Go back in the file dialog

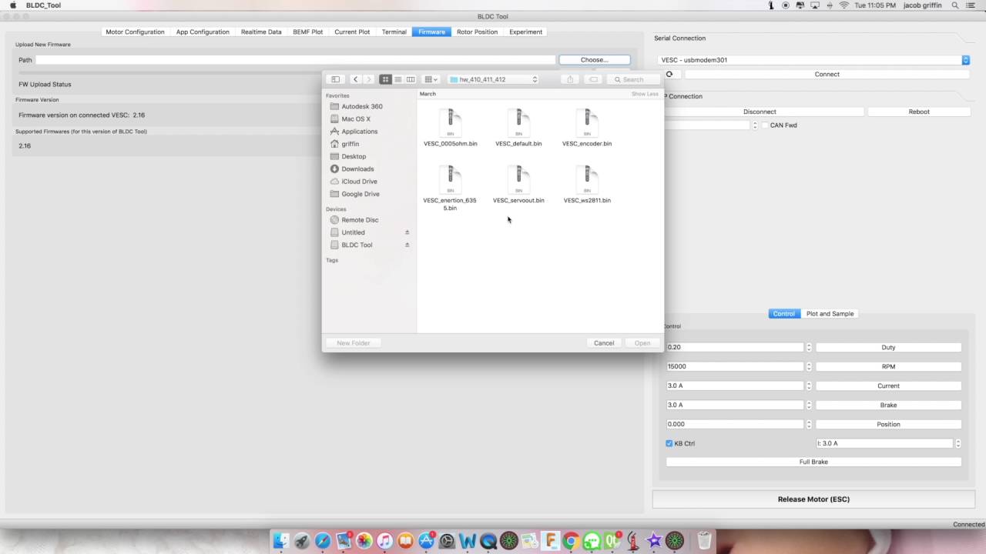355,79
